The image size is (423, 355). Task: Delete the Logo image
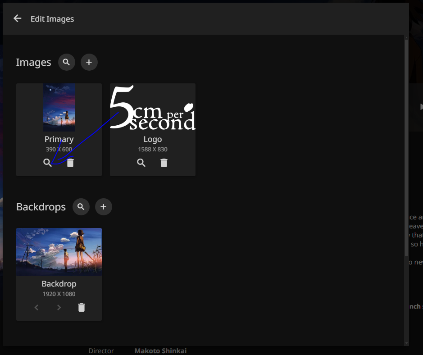coord(164,163)
